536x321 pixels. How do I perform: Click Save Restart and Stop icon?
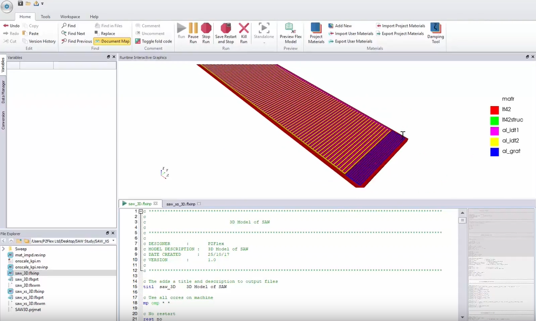(226, 28)
